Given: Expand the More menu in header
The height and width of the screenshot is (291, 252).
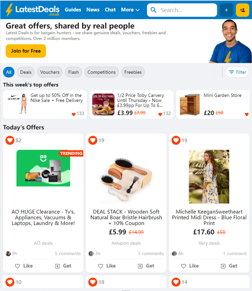Looking at the screenshot, I should [x=130, y=10].
